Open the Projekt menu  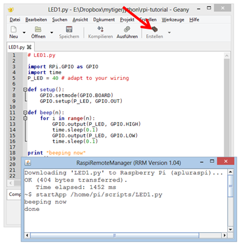click(127, 19)
